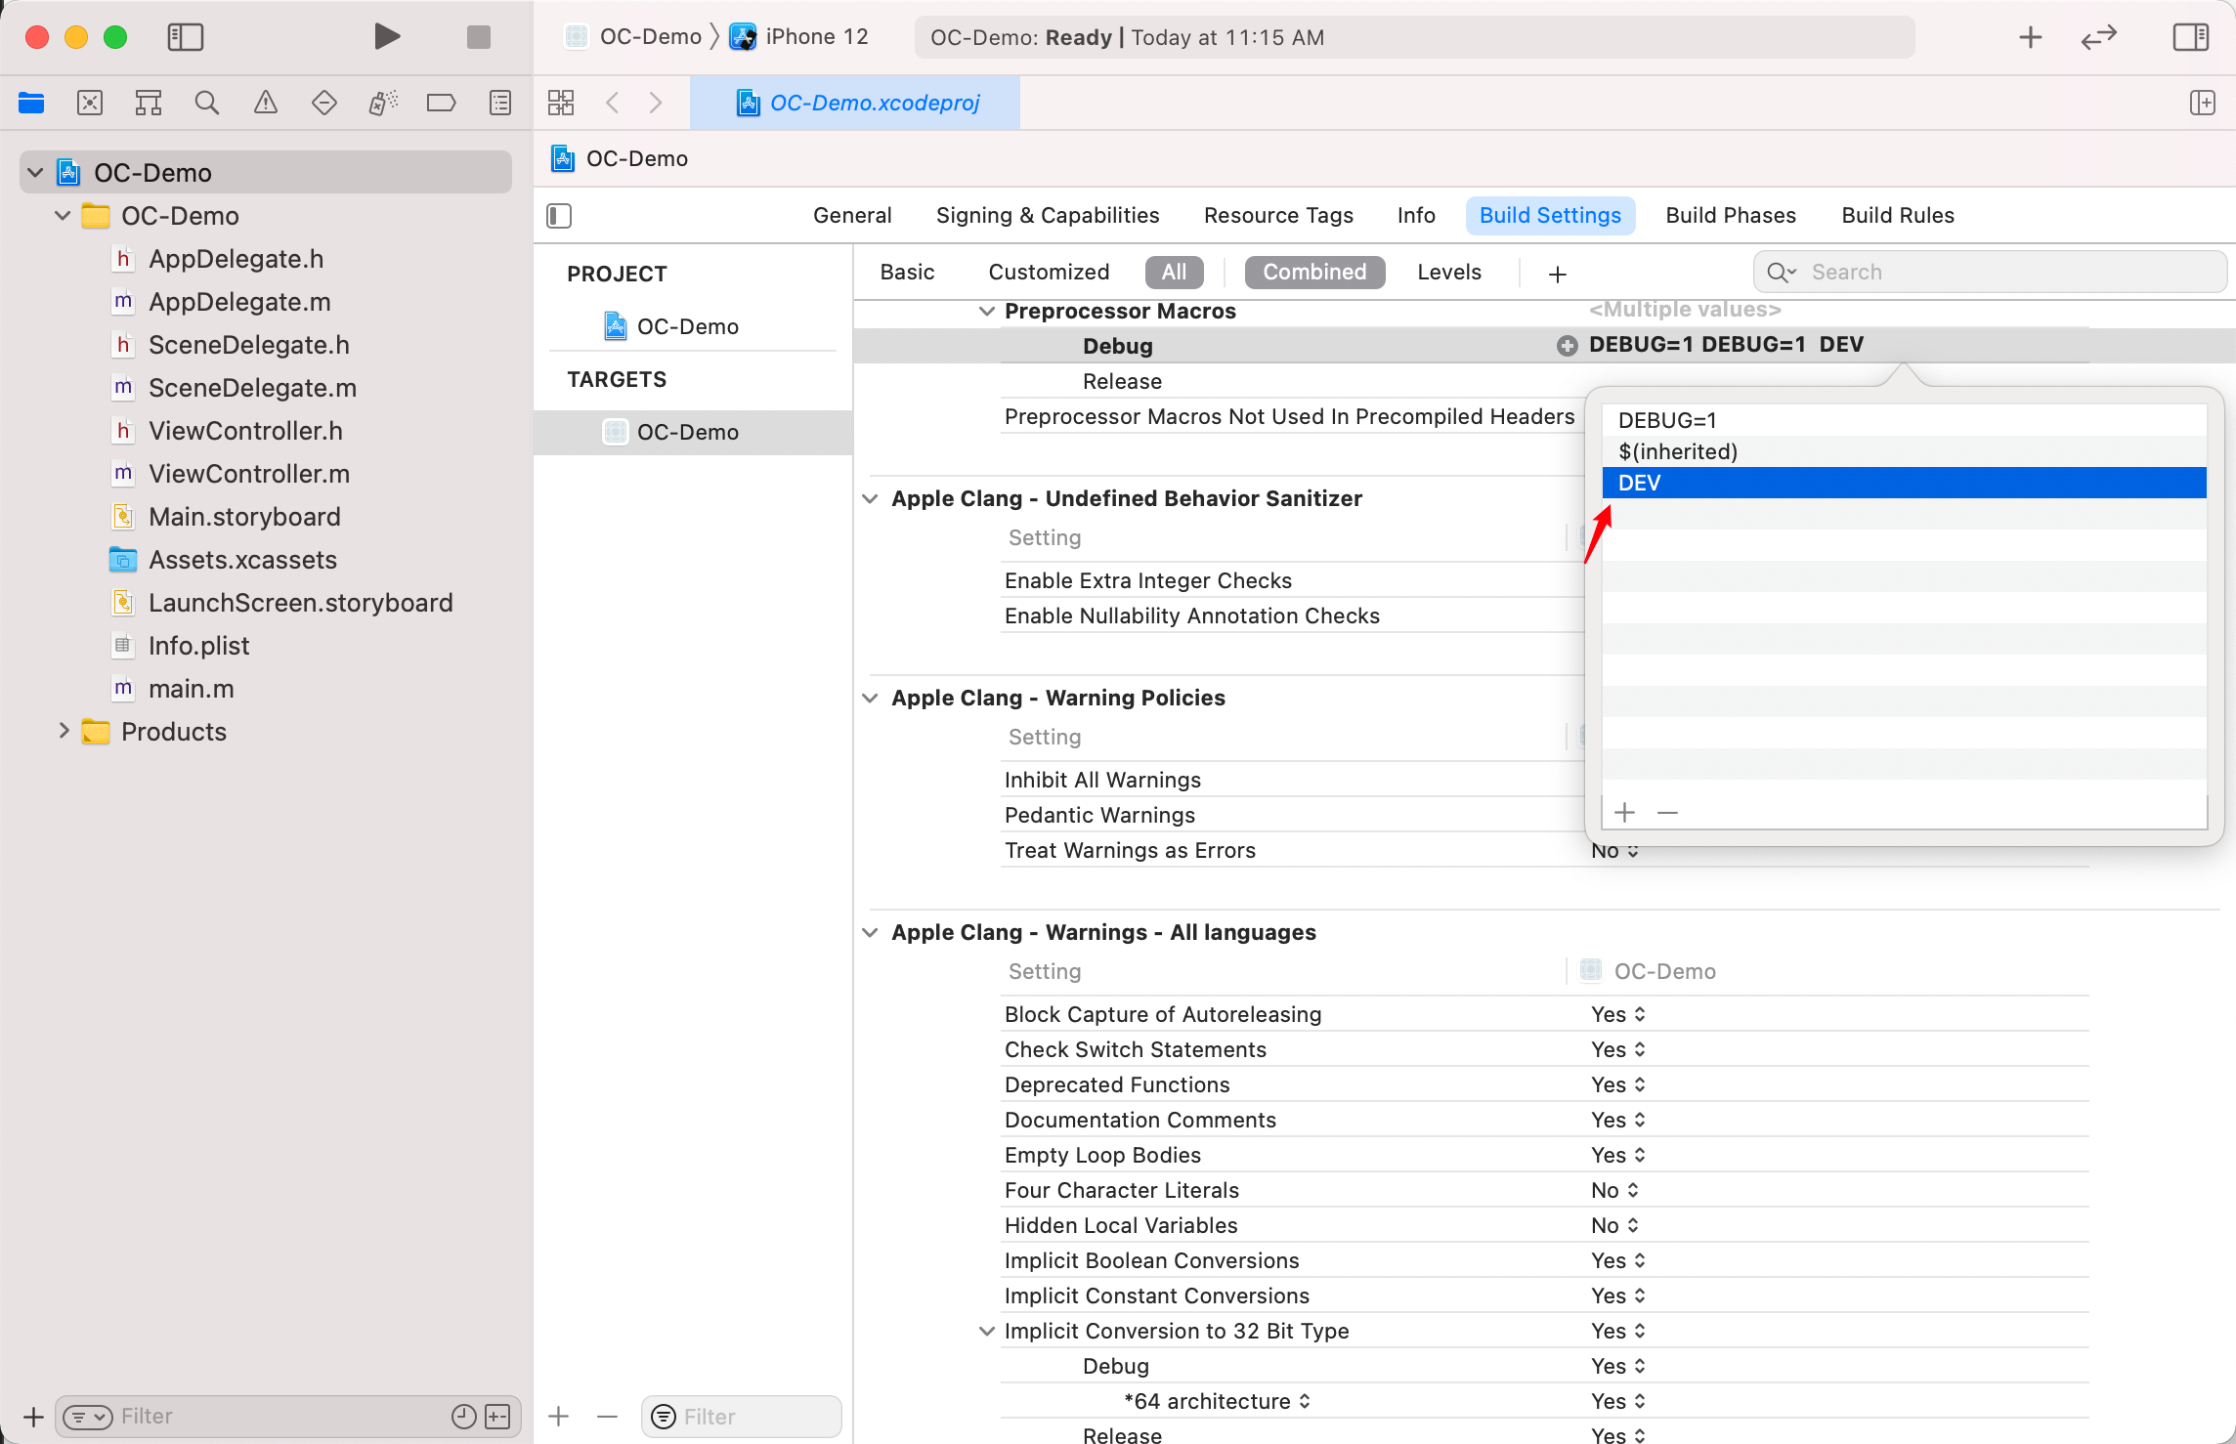This screenshot has width=2236, height=1444.
Task: Switch to the Build Phases tab
Action: 1730,216
